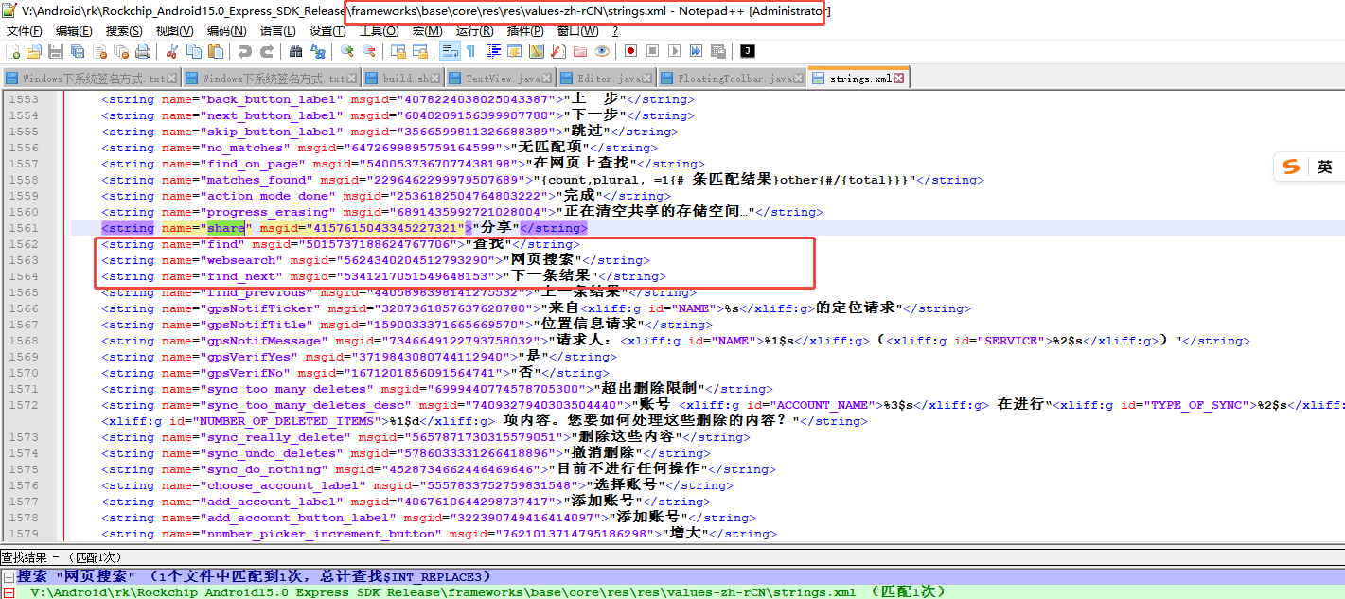
Task: Click the Redo toolbar icon
Action: tap(266, 50)
